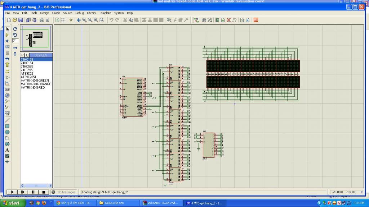Screen dimensions: 369x207
Task: Save the design with the floppy disk icon
Action: [21, 20]
